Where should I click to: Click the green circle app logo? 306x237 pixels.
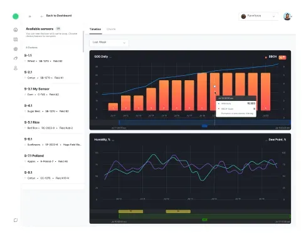(16, 16)
